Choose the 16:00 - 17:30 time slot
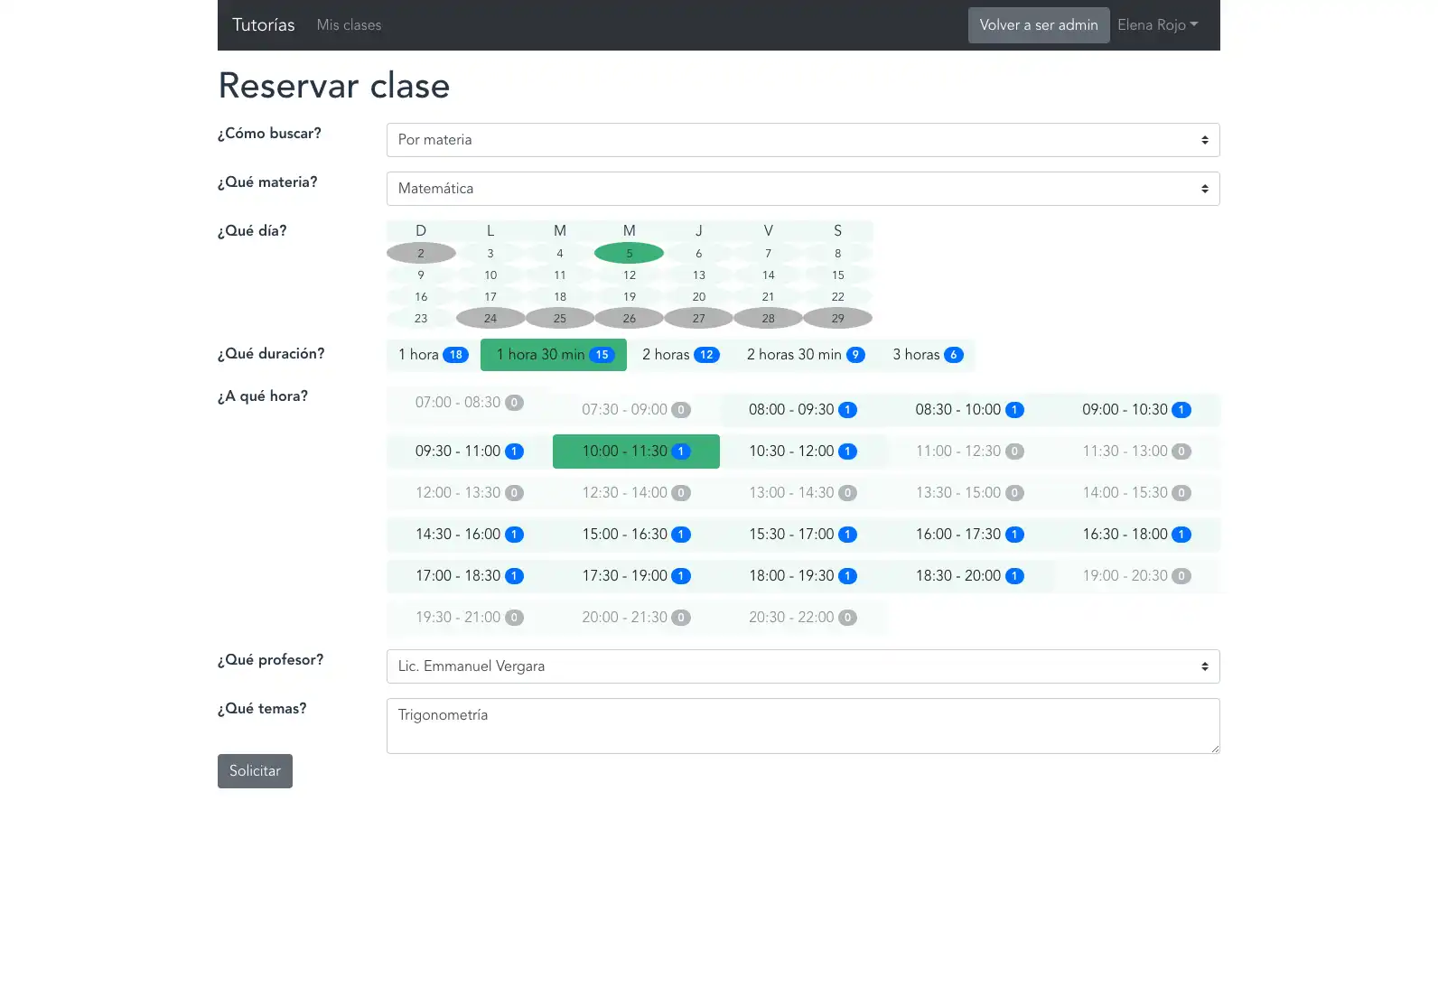 (970, 535)
